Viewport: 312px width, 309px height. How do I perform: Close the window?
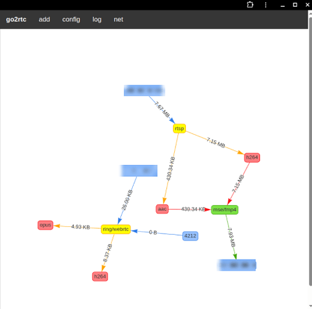click(x=308, y=4)
